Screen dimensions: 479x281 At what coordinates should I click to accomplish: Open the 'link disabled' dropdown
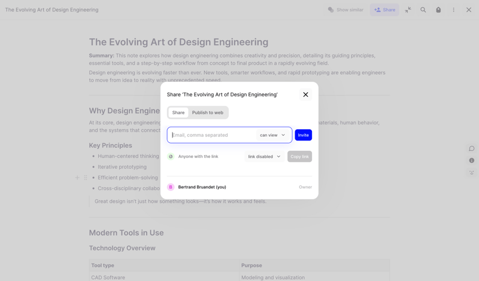click(264, 157)
